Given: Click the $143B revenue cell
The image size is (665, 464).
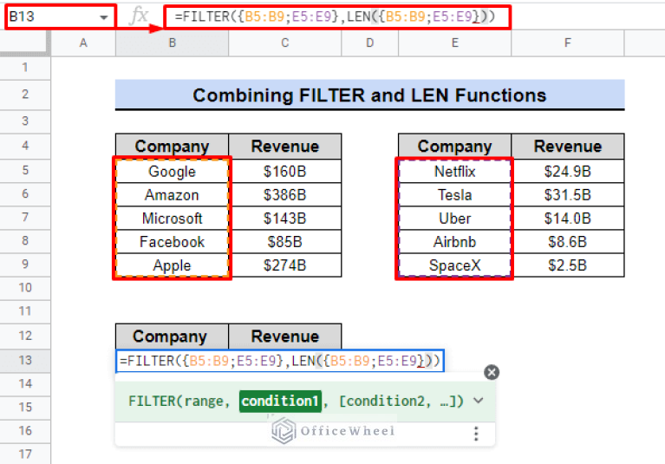Looking at the screenshot, I should click(285, 219).
